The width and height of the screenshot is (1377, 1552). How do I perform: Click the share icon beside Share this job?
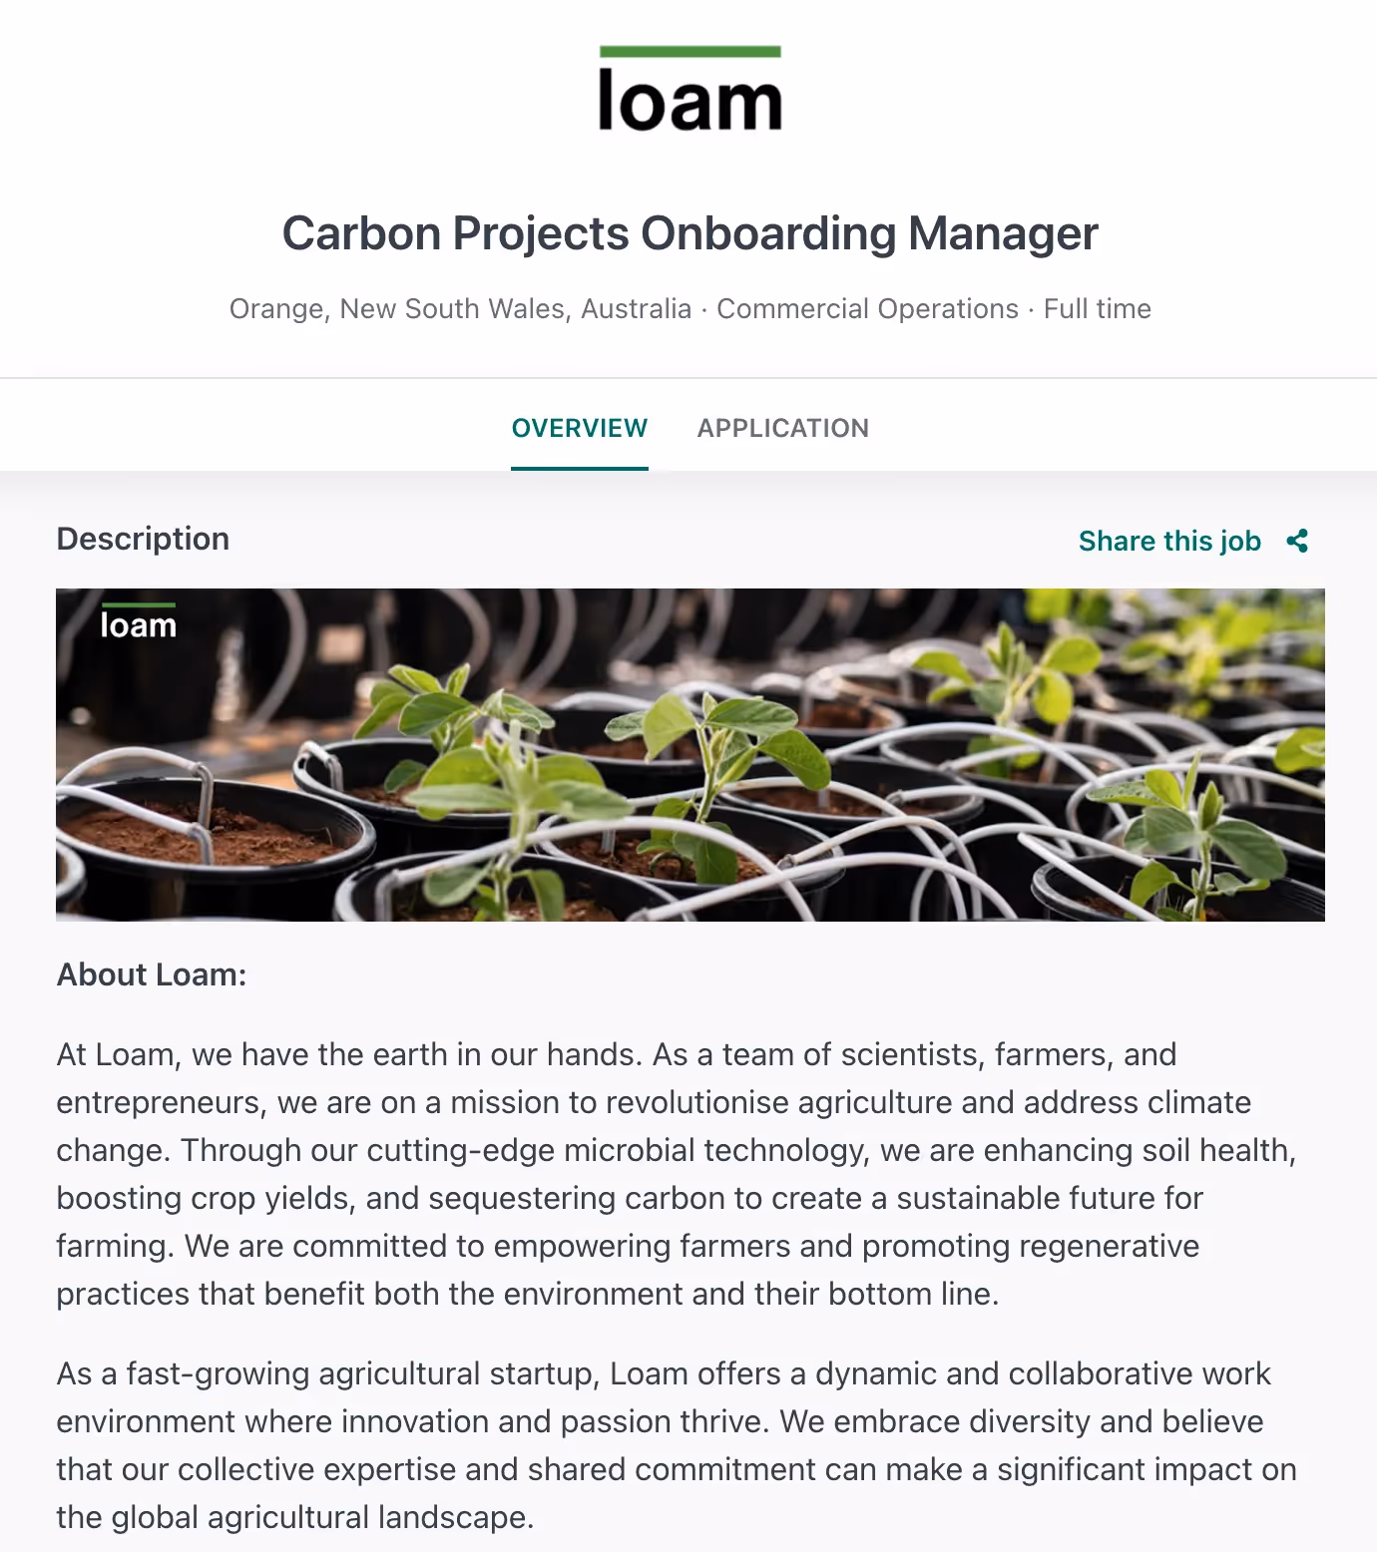[x=1298, y=541]
